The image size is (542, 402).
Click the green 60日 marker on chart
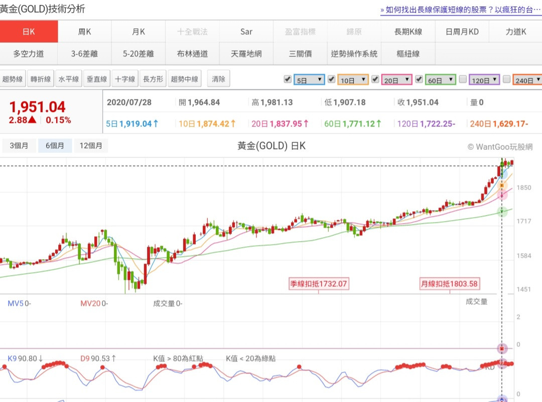coord(503,212)
